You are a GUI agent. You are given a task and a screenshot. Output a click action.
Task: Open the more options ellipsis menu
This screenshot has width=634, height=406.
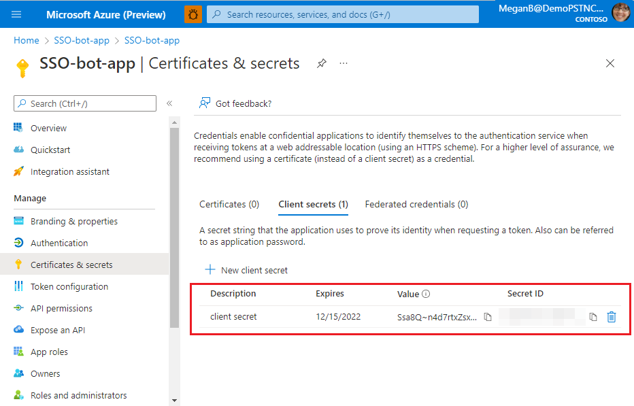click(344, 63)
